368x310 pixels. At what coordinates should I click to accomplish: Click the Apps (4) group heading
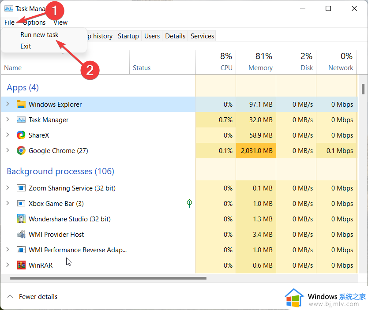point(23,87)
